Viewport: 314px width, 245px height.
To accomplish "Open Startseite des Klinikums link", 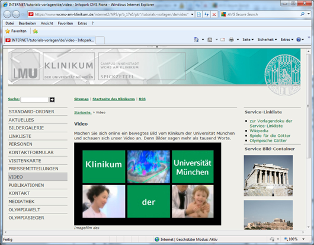I will pos(114,99).
